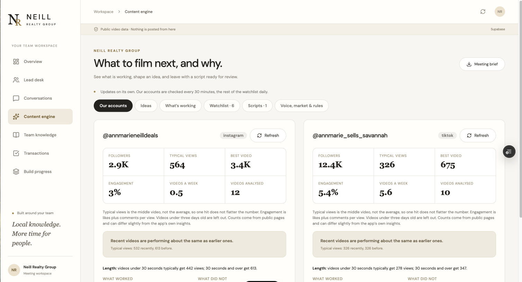Open the Ideas tab
Screen dimensions: 522x282
(146, 106)
